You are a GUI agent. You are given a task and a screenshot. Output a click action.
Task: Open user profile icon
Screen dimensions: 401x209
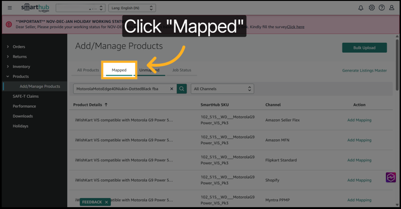(392, 8)
